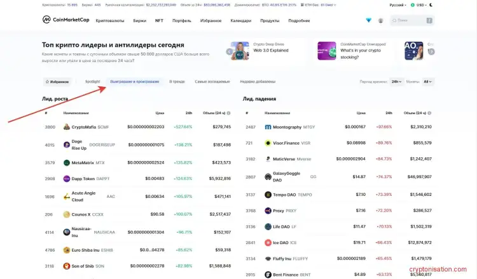Switch to the Недавно добавлены tab
The width and height of the screenshot is (477, 279).
258,82
